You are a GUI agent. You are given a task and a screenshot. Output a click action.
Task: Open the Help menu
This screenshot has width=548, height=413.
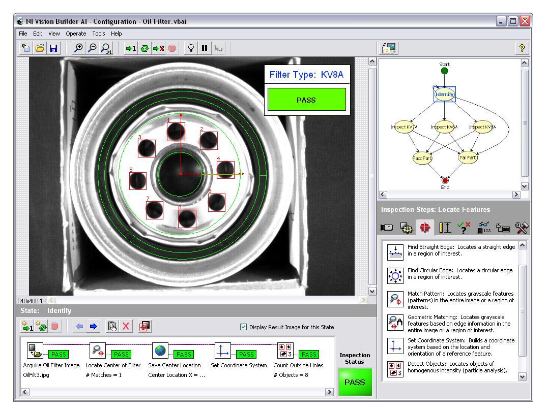117,34
